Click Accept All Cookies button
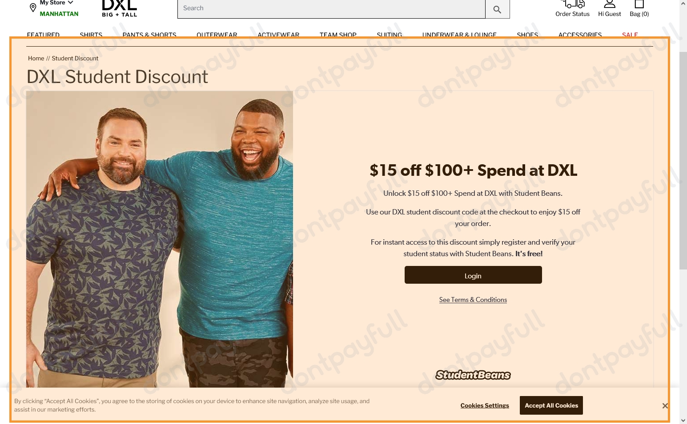 (x=551, y=405)
